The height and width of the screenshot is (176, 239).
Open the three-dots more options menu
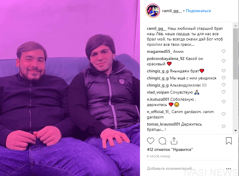coord(228,169)
